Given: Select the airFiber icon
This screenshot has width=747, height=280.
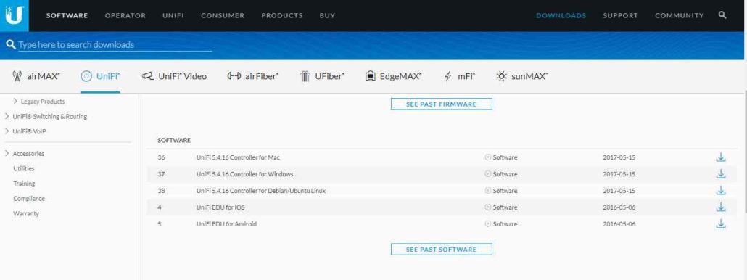Looking at the screenshot, I should tap(234, 76).
